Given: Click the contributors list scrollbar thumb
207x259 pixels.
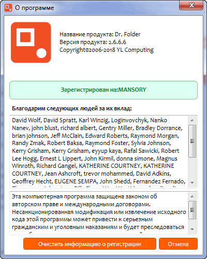Looking at the screenshot, I should click(x=192, y=141).
